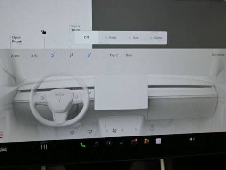Open the app icon with the red badge
The width and height of the screenshot is (226, 170).
click(x=134, y=142)
